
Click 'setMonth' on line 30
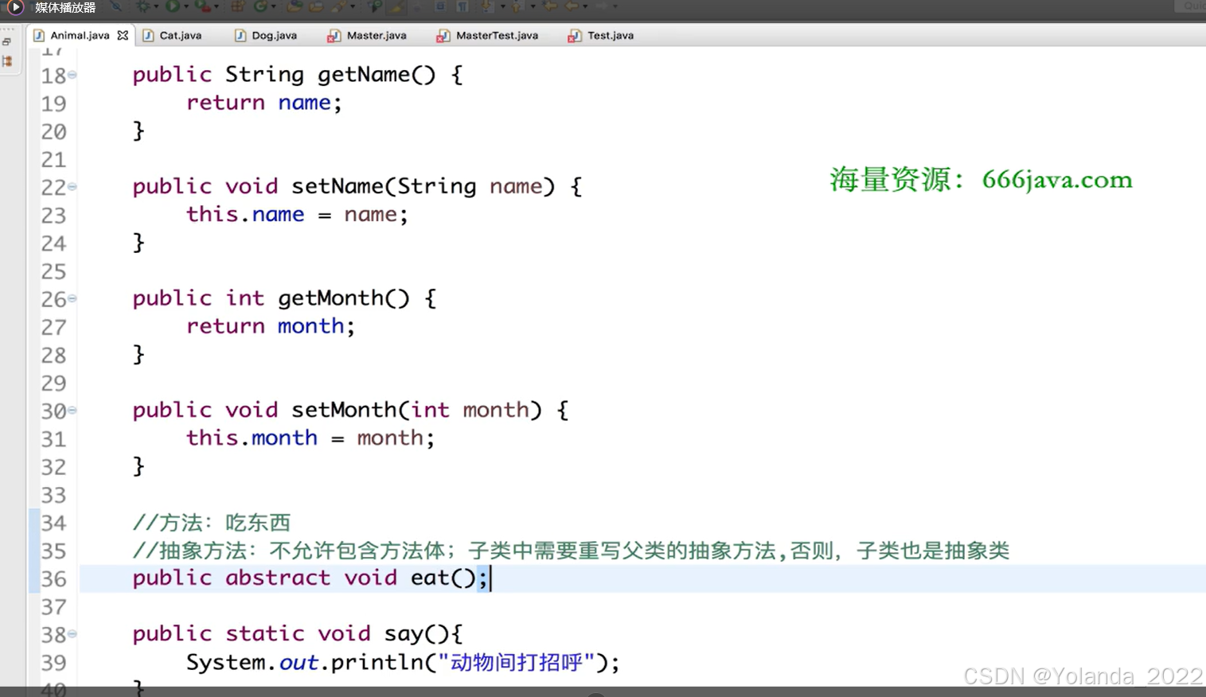pos(344,410)
